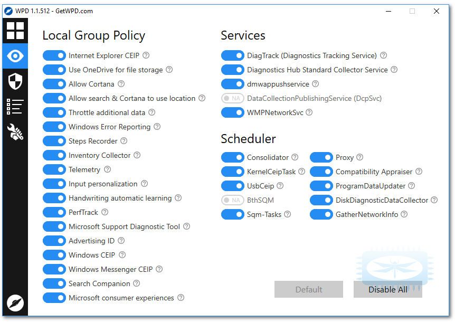Show help for Inventory Collector
The image size is (455, 322).
click(x=137, y=155)
